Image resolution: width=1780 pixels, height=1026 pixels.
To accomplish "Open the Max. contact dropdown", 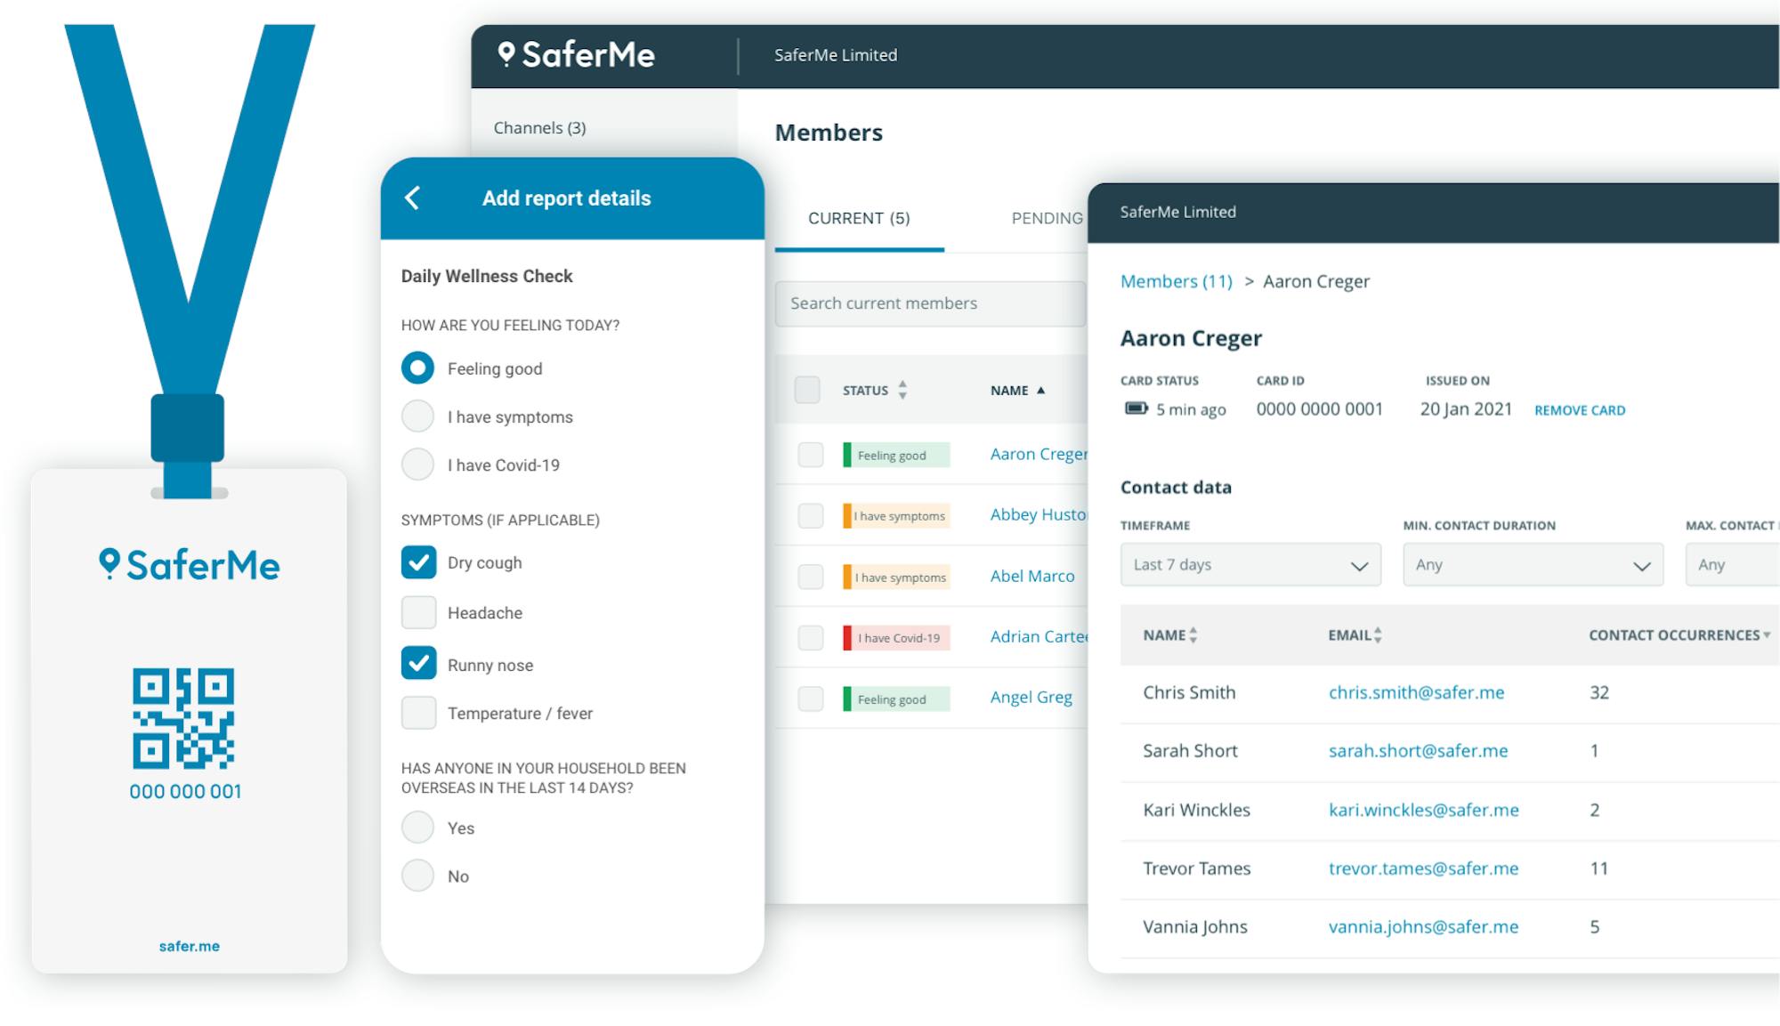I will coord(1731,565).
